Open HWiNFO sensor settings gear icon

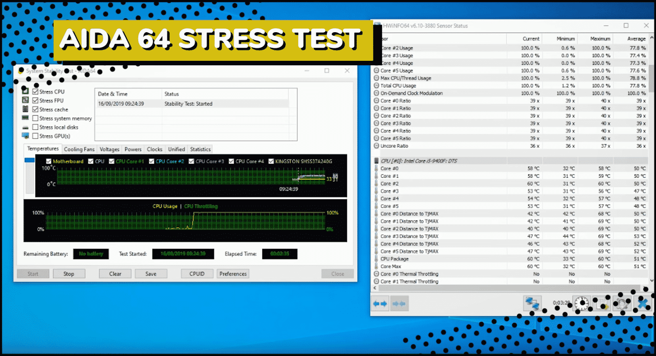pos(622,303)
